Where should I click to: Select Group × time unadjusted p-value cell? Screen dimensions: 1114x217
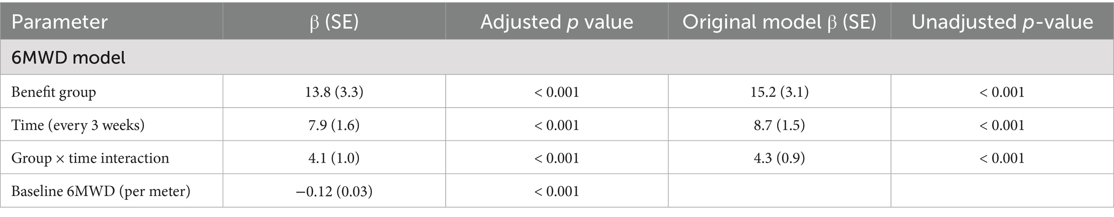tap(1002, 158)
